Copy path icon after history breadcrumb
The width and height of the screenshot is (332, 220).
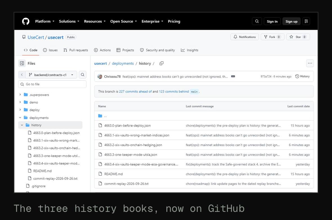coord(161,63)
